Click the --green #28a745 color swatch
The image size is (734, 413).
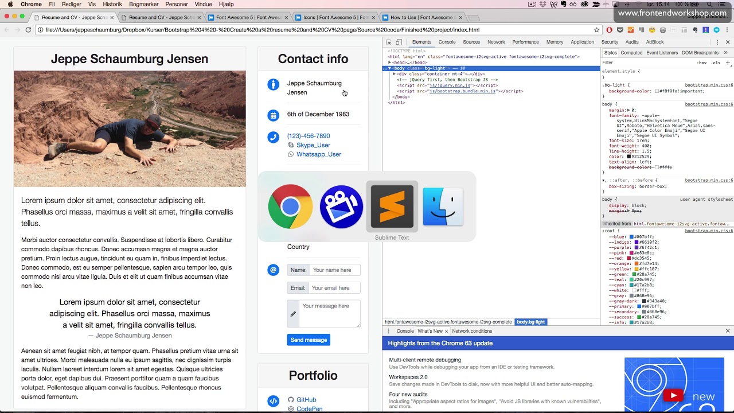pos(634,275)
